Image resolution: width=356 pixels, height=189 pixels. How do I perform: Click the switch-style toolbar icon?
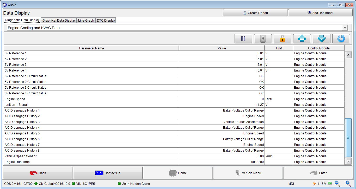(263, 39)
